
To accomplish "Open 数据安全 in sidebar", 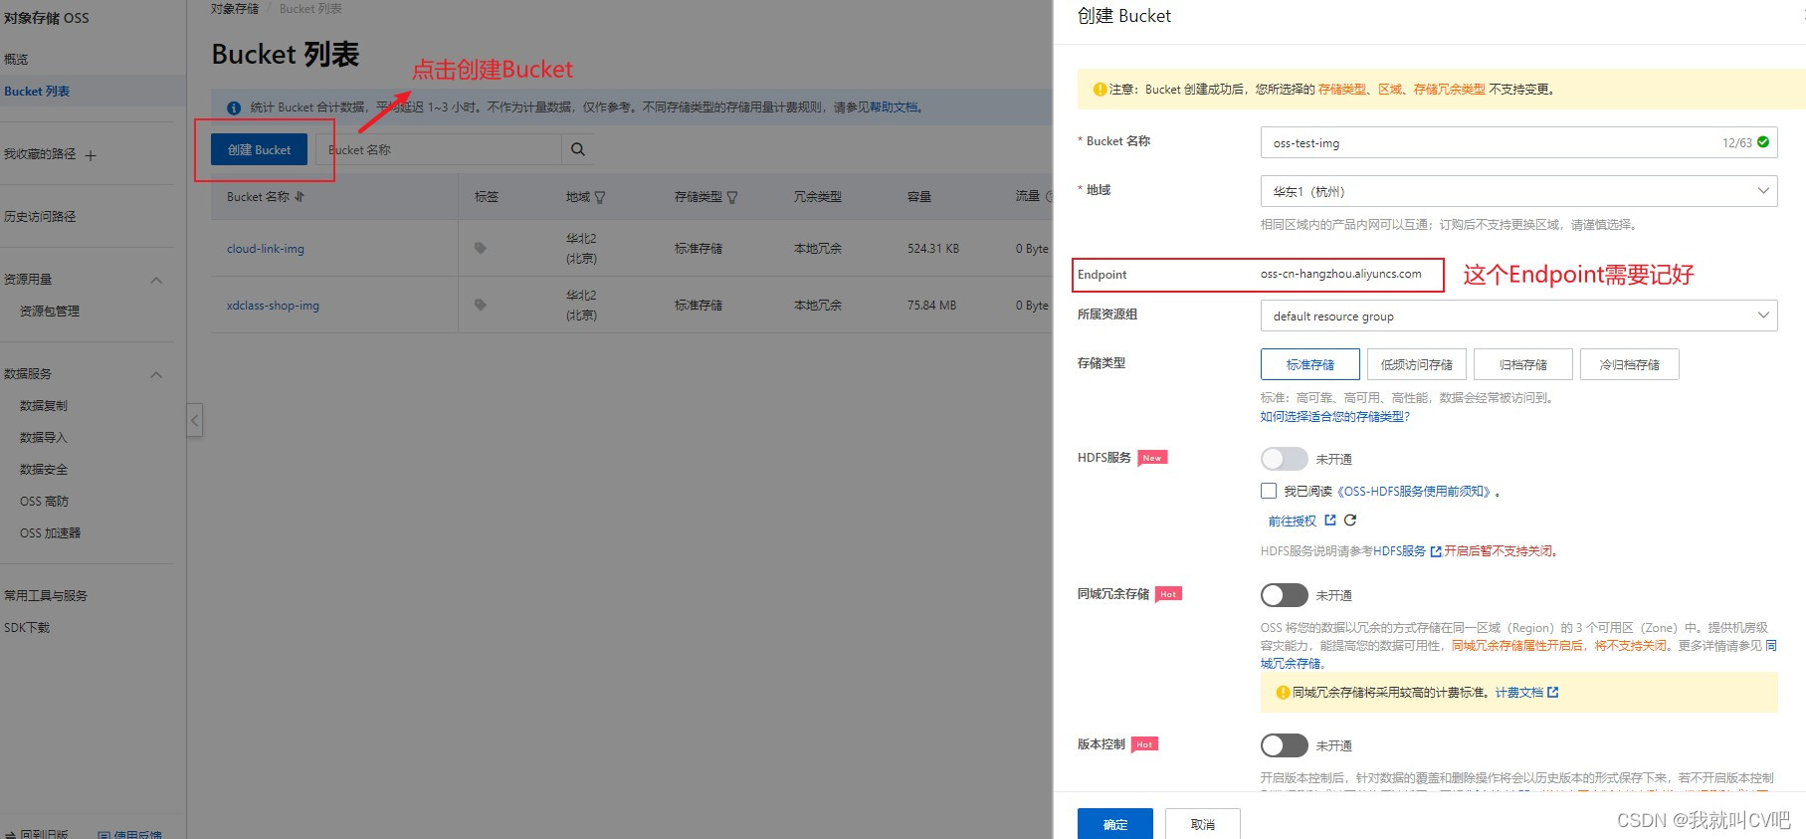I will point(44,469).
